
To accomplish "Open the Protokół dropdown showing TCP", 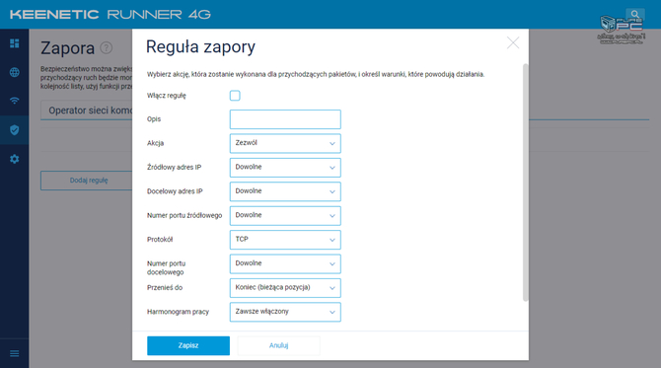I will pyautogui.click(x=285, y=240).
